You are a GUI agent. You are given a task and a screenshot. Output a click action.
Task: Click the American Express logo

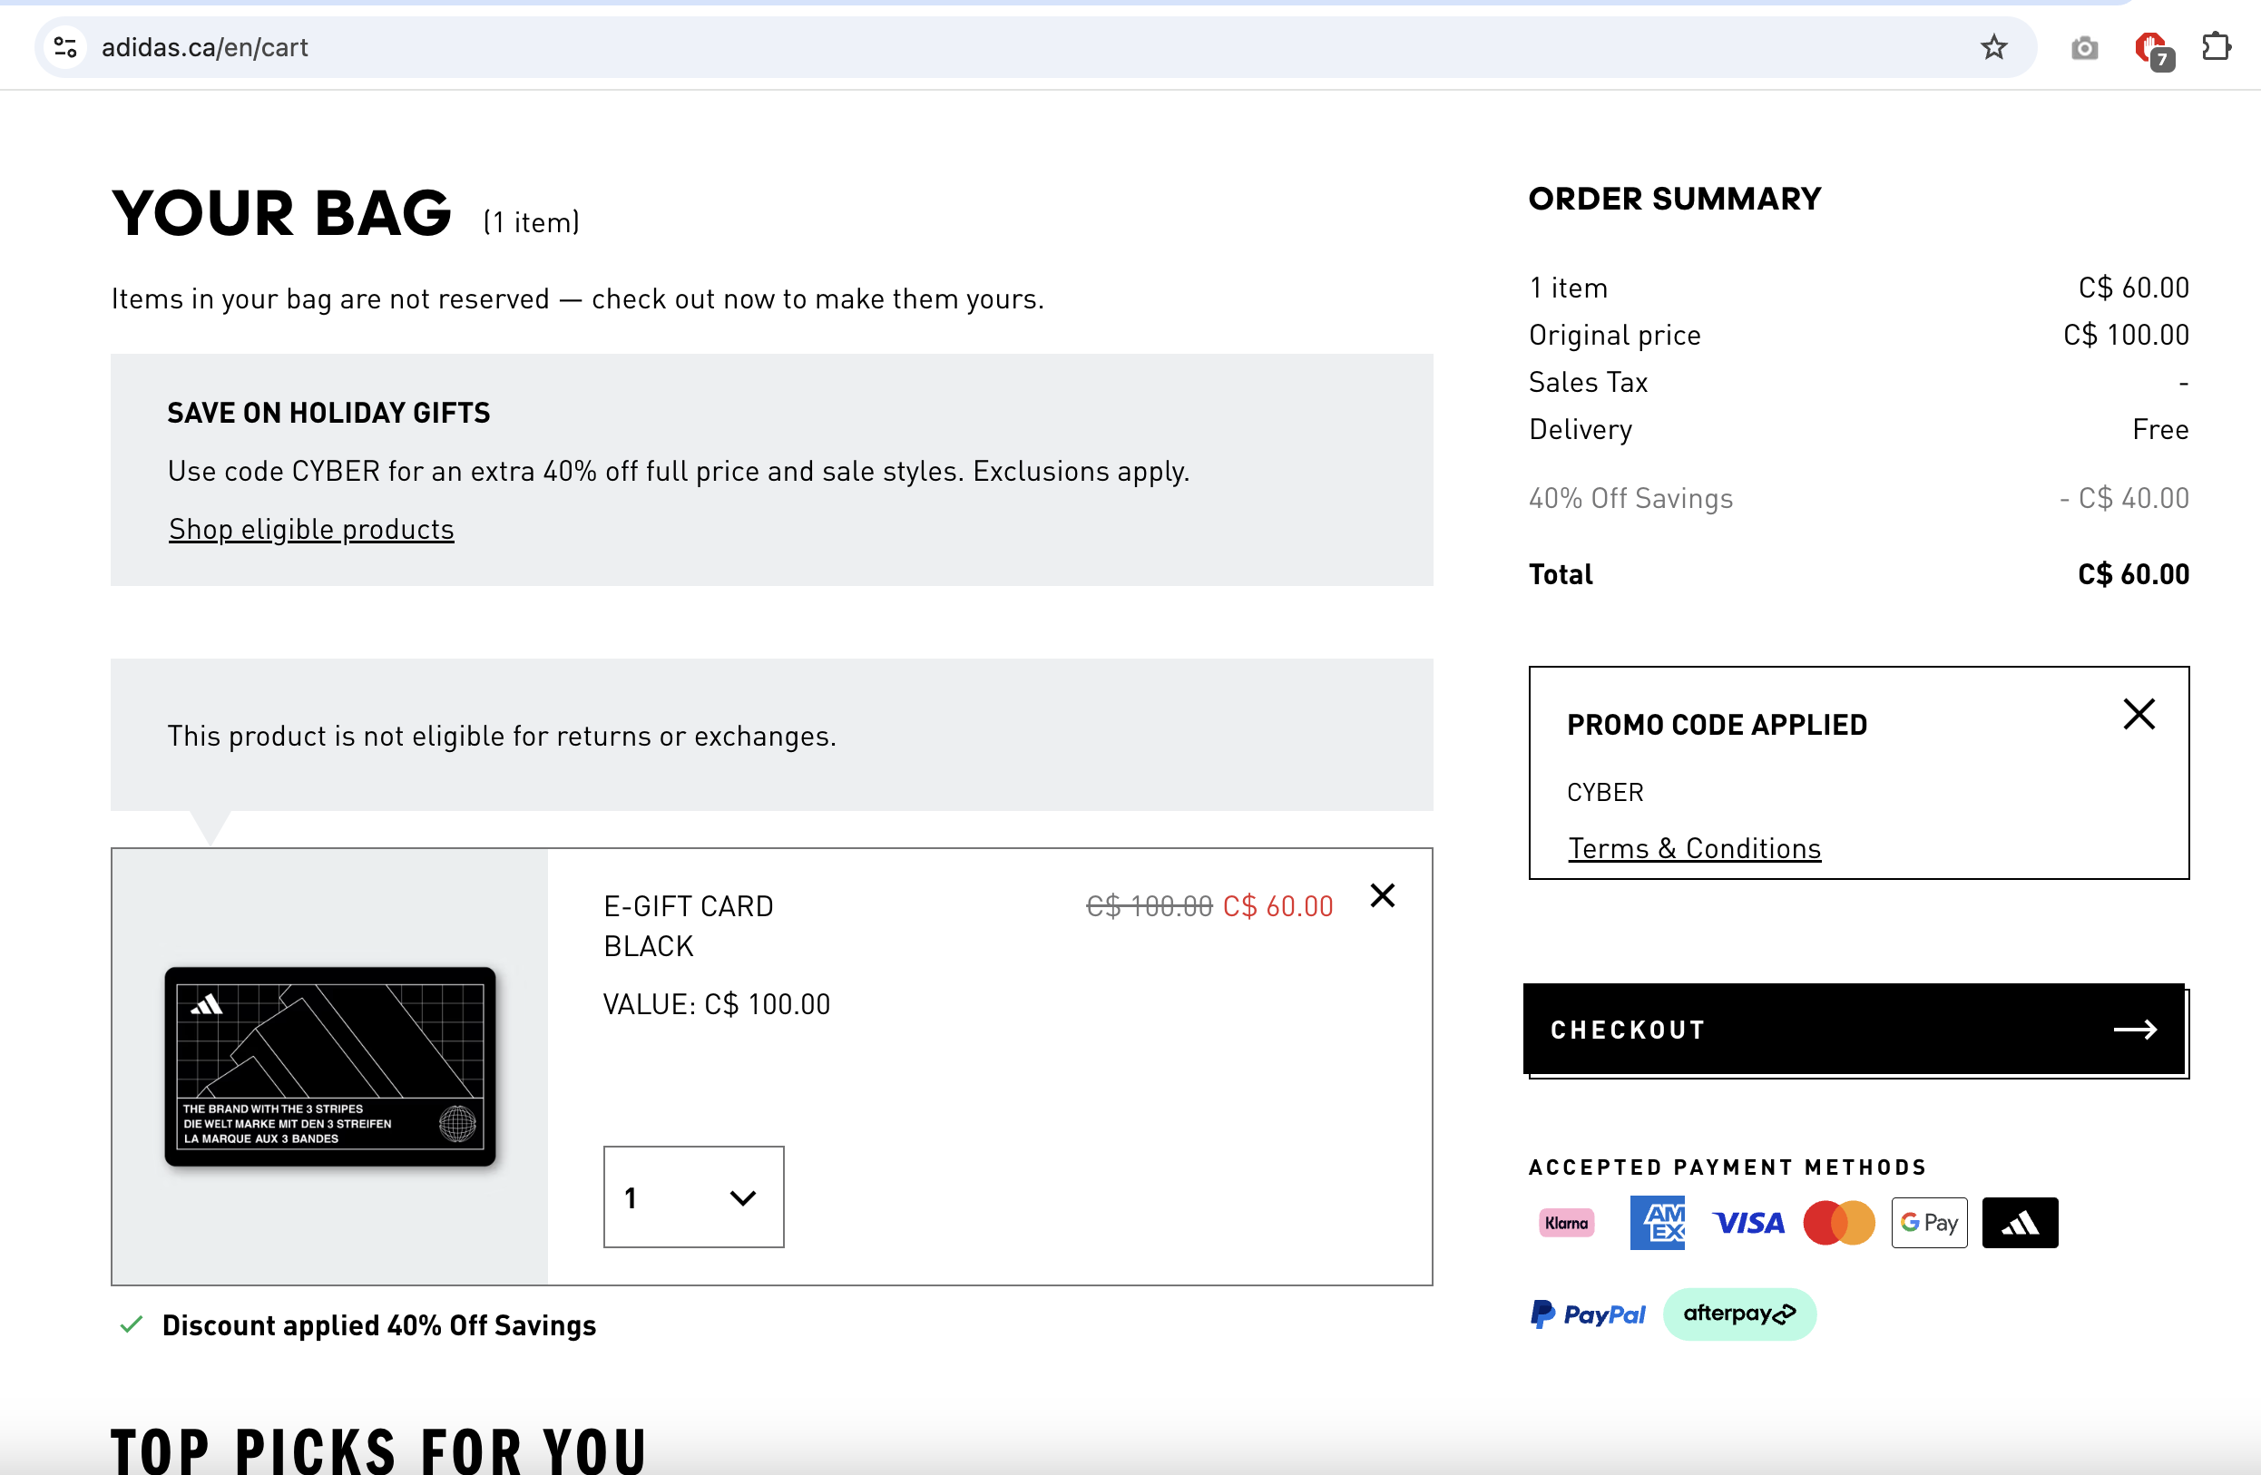(x=1656, y=1222)
